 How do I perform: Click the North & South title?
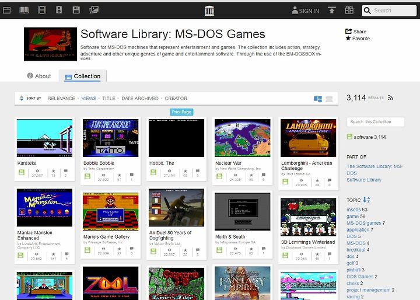tap(230, 237)
